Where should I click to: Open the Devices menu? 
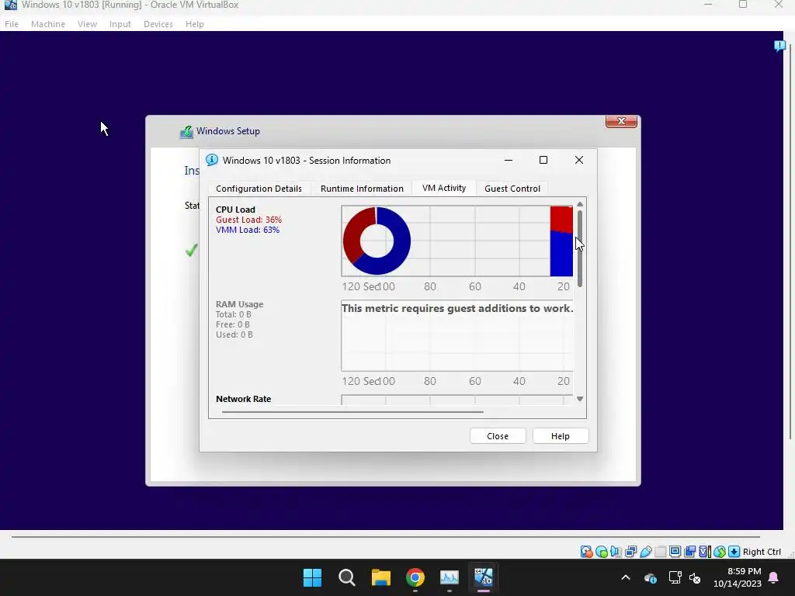(158, 24)
